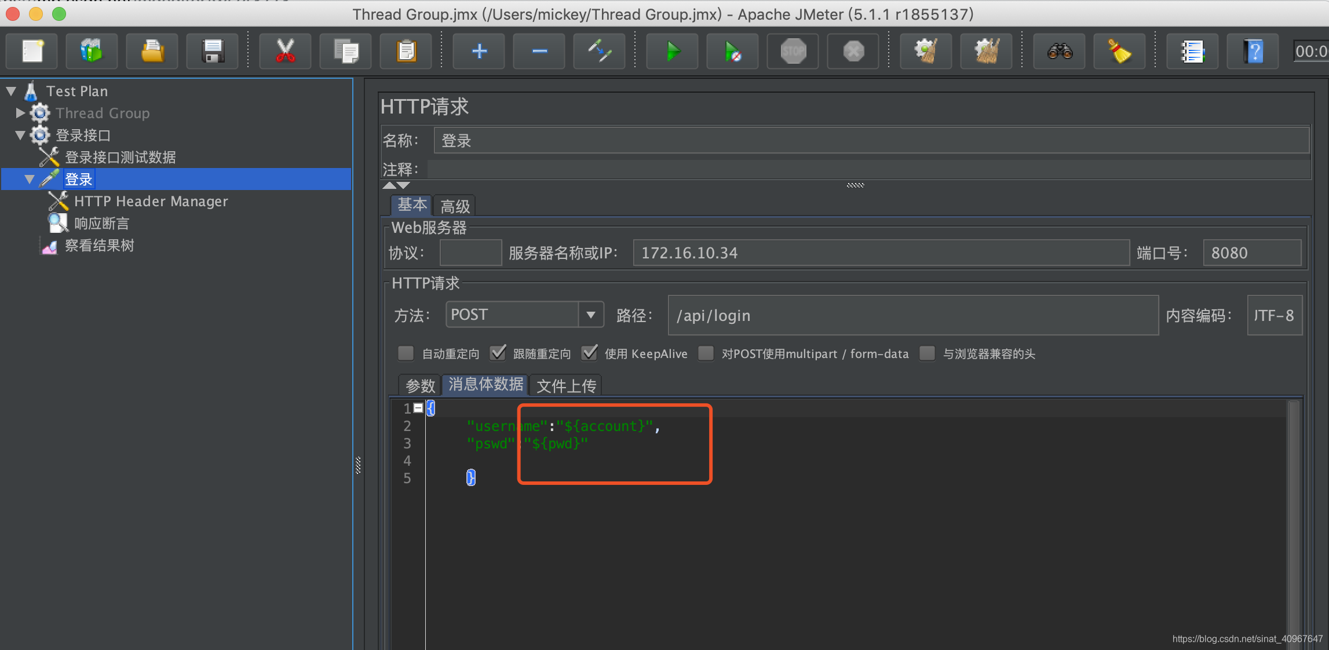The width and height of the screenshot is (1329, 650).
Task: Click the 路径 field /api/login
Action: pyautogui.click(x=913, y=315)
